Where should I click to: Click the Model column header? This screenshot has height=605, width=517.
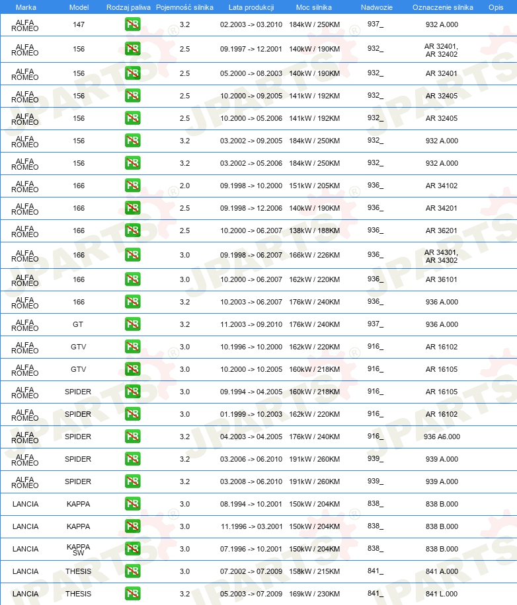pos(79,7)
